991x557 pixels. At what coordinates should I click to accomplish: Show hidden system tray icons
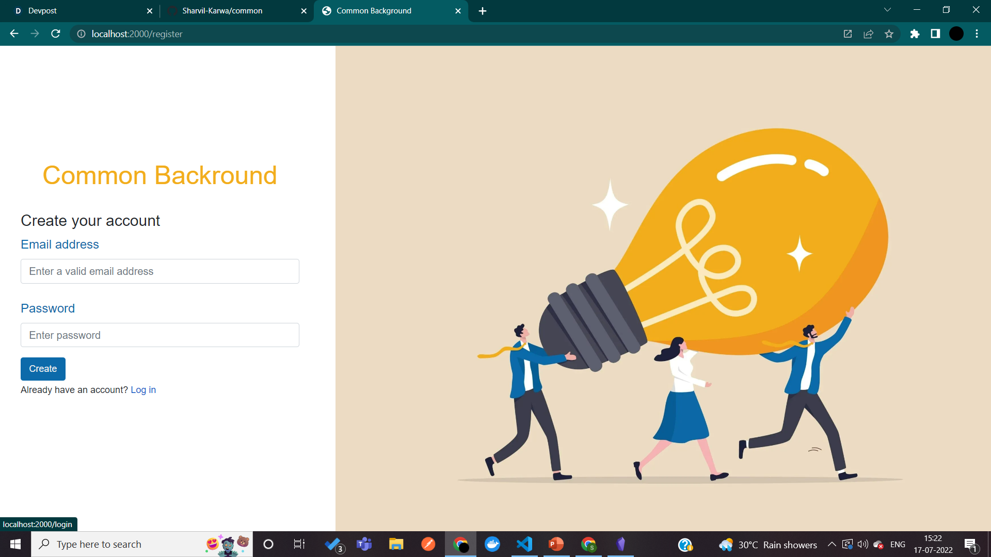coord(832,545)
